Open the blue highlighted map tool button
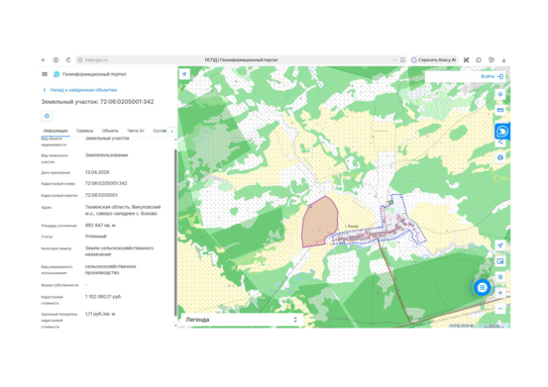Viewport: 548px width, 387px height. [502, 132]
